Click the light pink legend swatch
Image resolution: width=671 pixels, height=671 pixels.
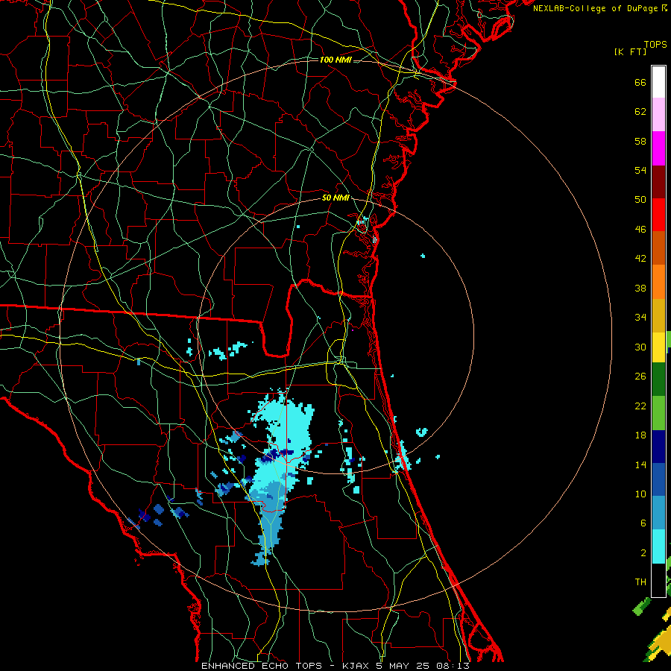coord(658,115)
